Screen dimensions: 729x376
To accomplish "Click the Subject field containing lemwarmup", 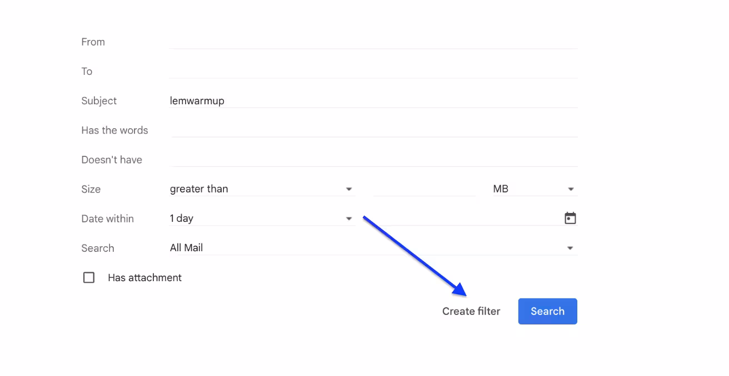I will (373, 100).
